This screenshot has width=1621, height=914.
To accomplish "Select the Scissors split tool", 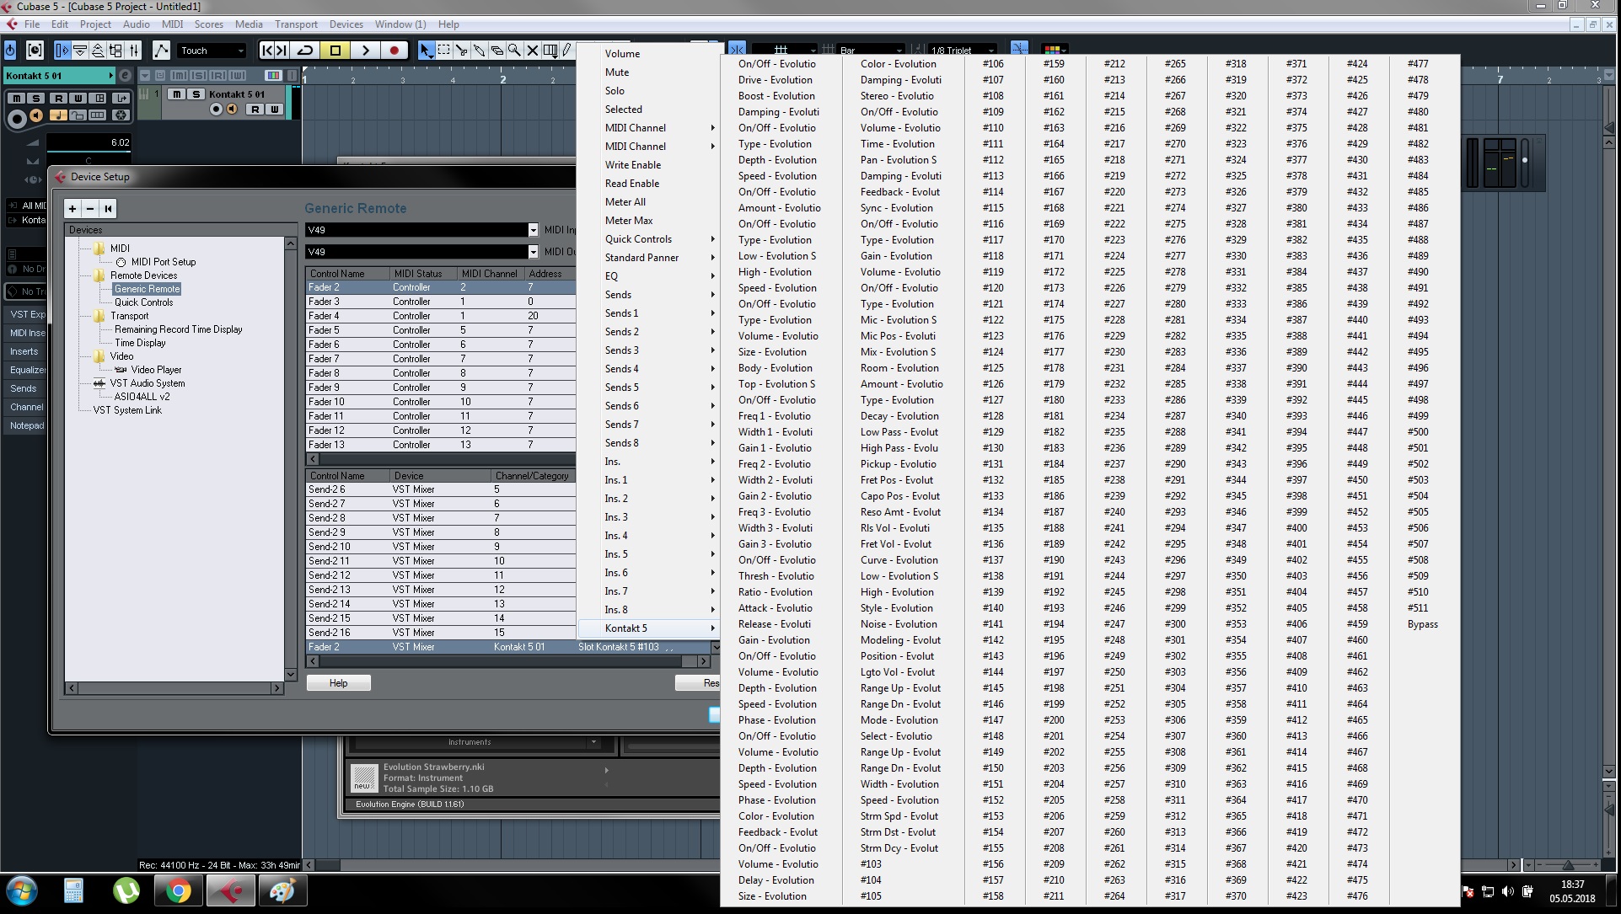I will point(461,51).
